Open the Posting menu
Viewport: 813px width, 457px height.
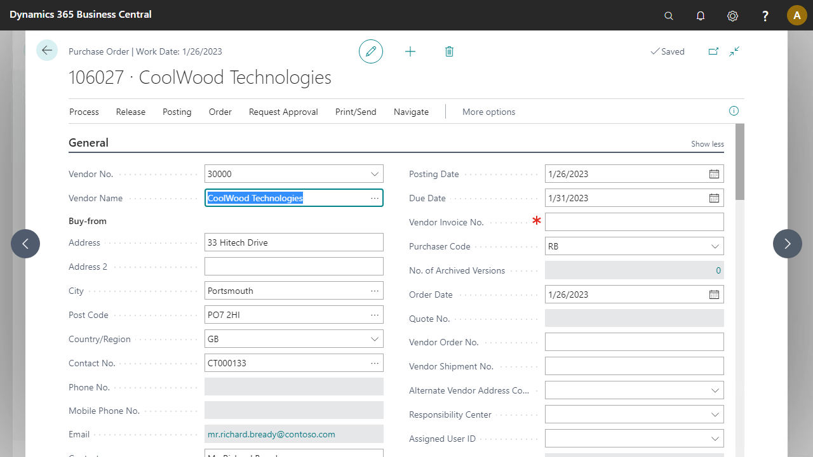coord(177,112)
